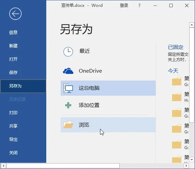This screenshot has width=195, height=169.
Task: Open the 共享 page
Action: (x=13, y=126)
